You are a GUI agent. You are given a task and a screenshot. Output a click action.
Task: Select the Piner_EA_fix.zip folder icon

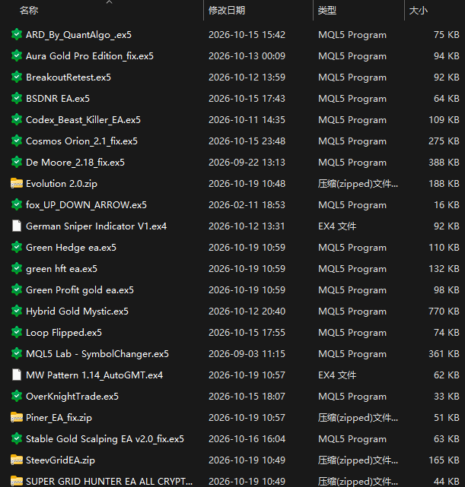(x=17, y=417)
